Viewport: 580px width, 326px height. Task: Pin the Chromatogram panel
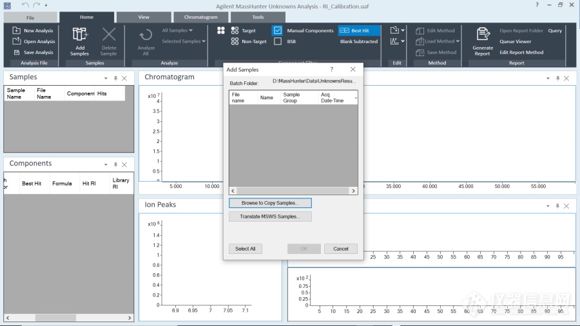click(558, 79)
